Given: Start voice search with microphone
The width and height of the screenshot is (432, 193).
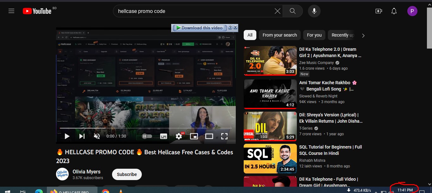Looking at the screenshot, I should 314,11.
